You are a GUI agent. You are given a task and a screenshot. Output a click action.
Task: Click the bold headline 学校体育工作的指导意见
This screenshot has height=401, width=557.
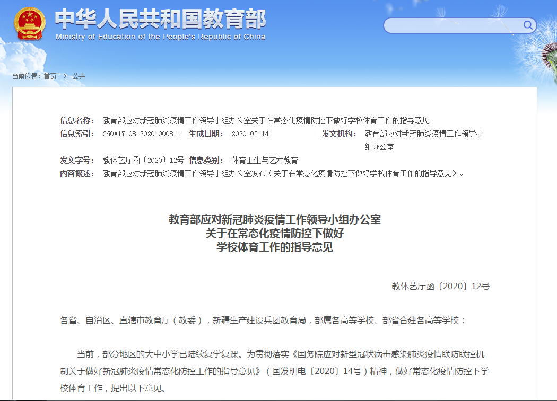click(x=275, y=247)
